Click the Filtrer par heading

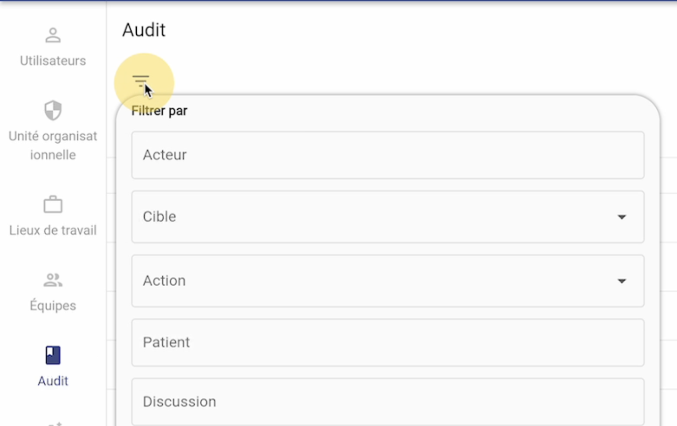[159, 111]
